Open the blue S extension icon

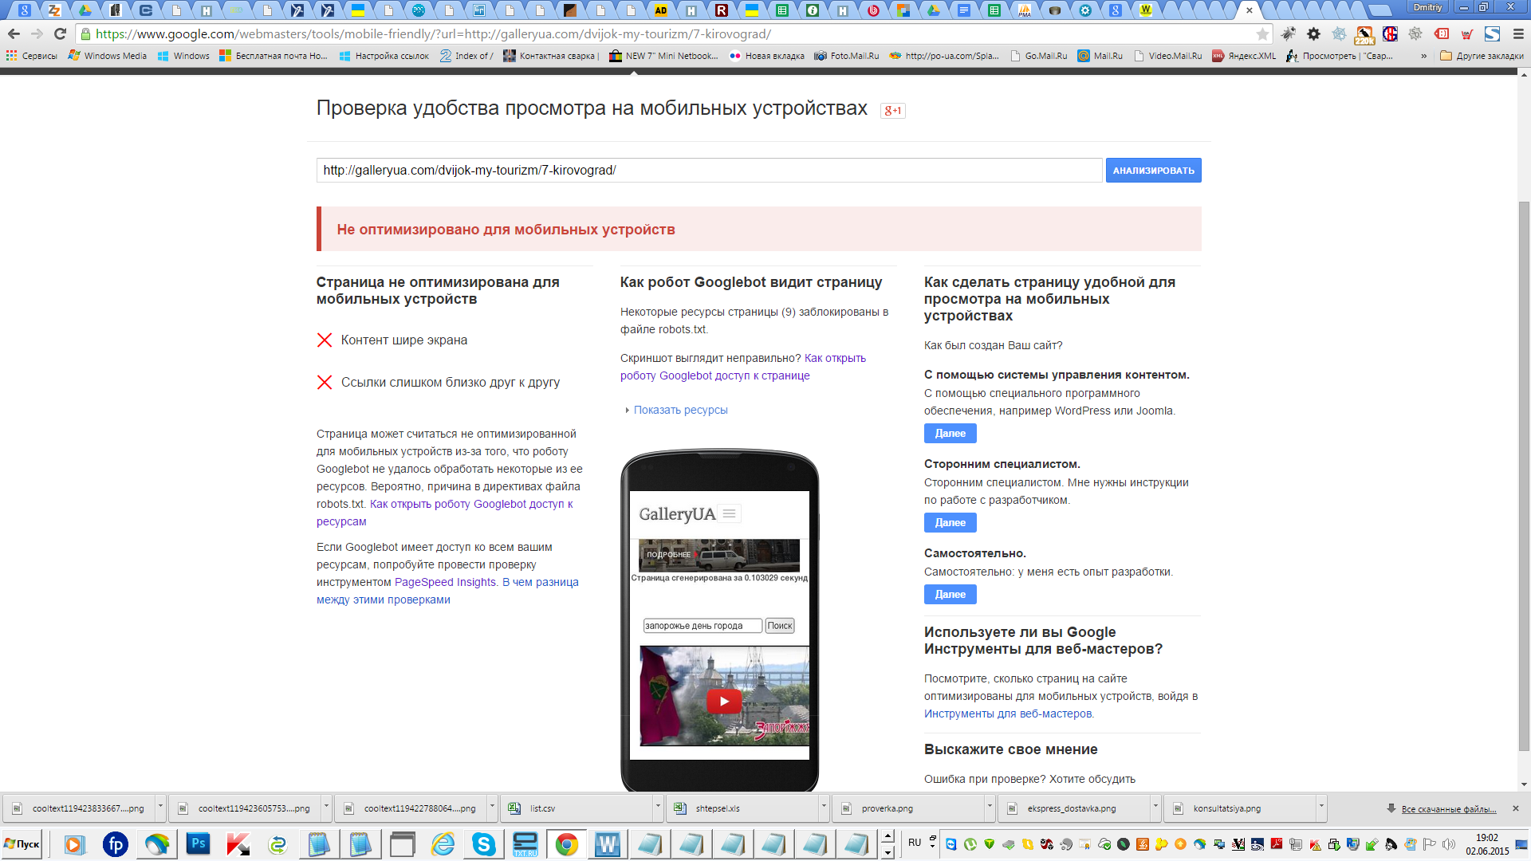pyautogui.click(x=1493, y=34)
